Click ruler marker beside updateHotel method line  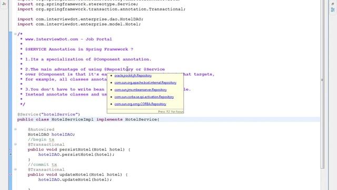click(x=11, y=175)
